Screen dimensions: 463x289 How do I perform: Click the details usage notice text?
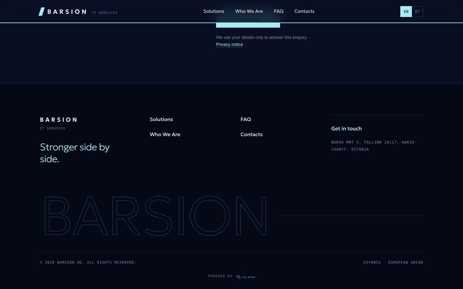[x=262, y=37]
